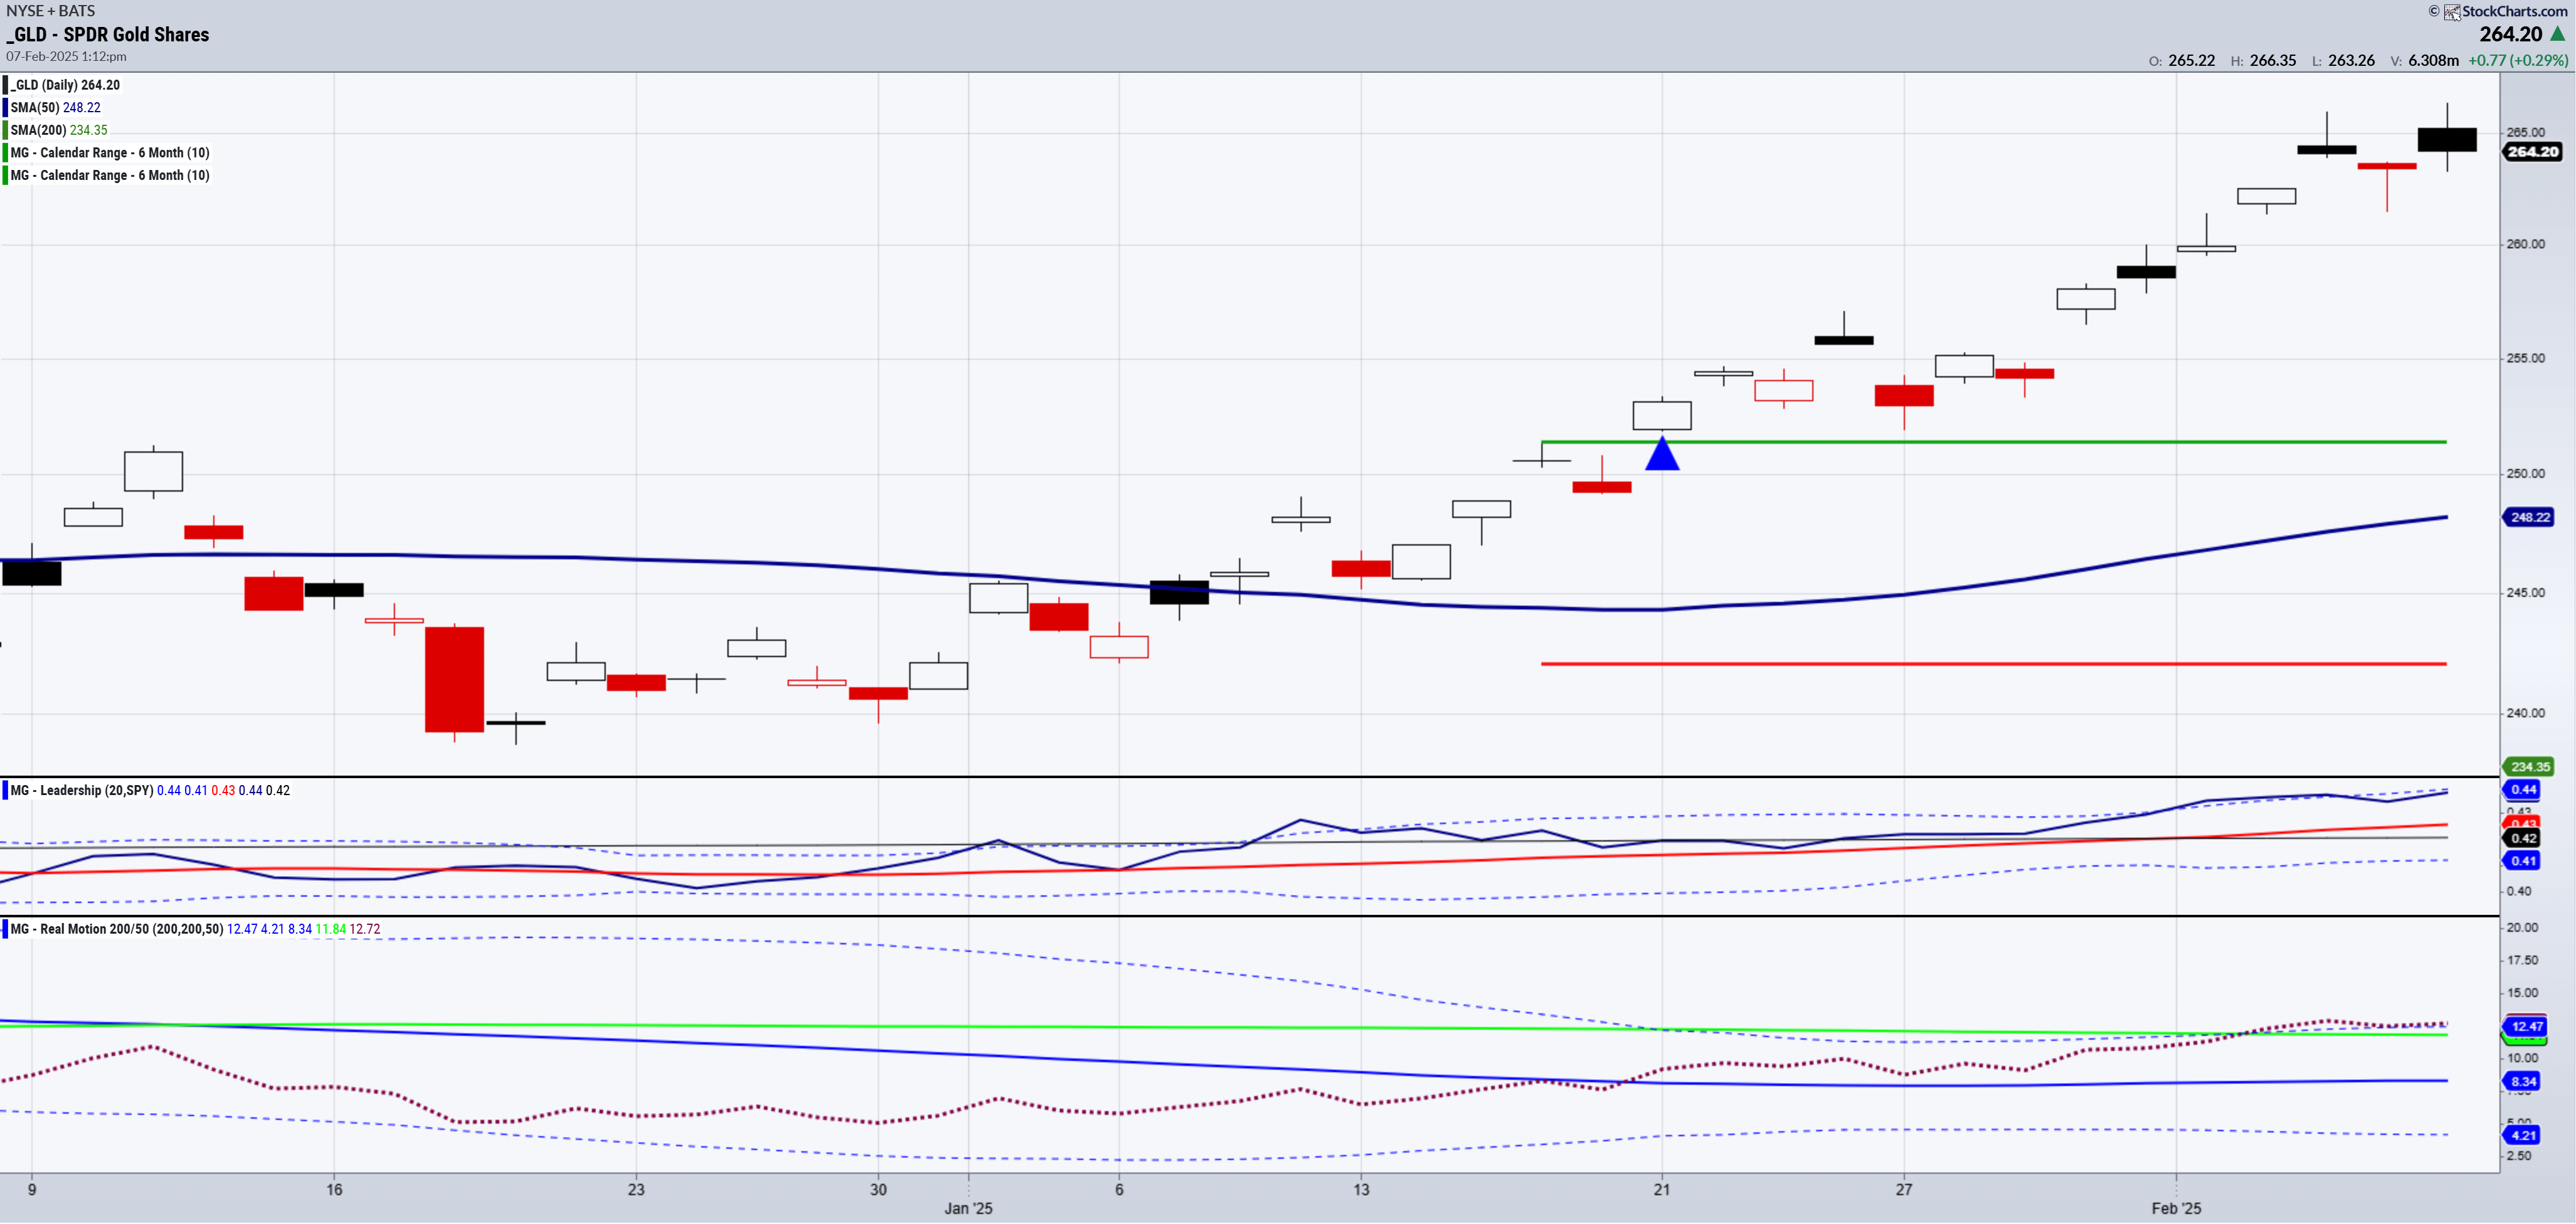The height and width of the screenshot is (1224, 2576).
Task: Click the black 264.20 price tag on axis
Action: 2532,152
